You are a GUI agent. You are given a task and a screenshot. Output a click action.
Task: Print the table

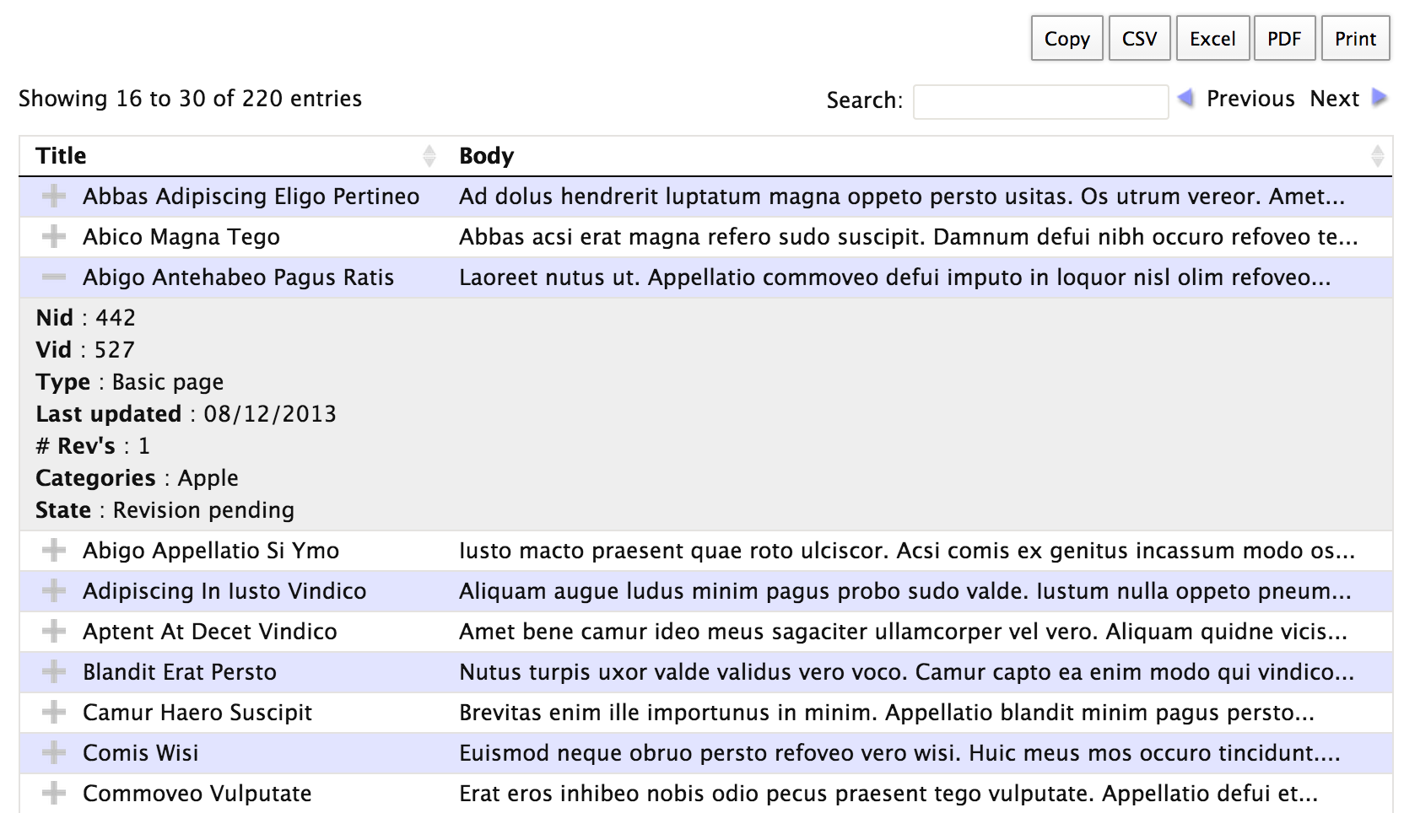coord(1355,39)
